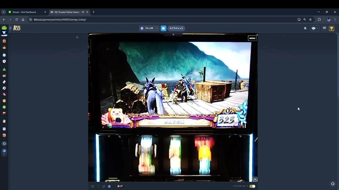The image size is (339, 190).
Task: Enter fullscreen with the expand icon
Action: [98, 186]
